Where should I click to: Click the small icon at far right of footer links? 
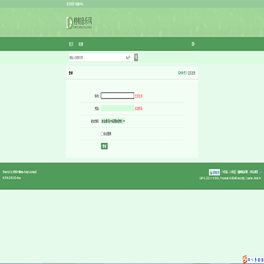260,172
